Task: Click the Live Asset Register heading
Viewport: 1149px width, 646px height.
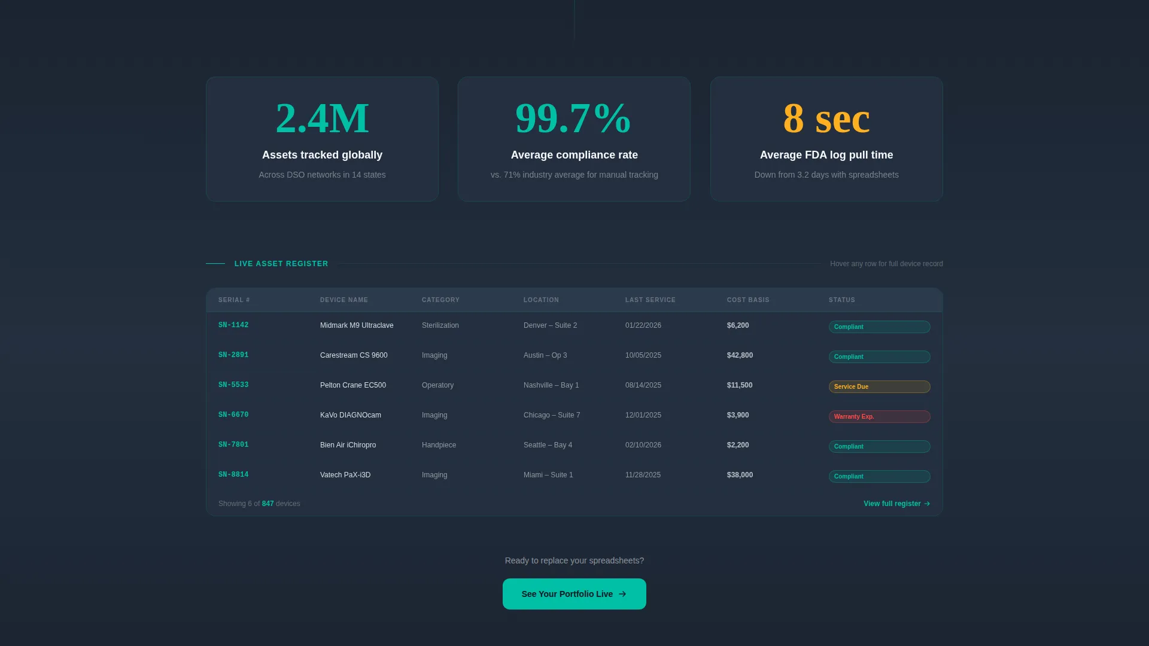Action: (281, 264)
